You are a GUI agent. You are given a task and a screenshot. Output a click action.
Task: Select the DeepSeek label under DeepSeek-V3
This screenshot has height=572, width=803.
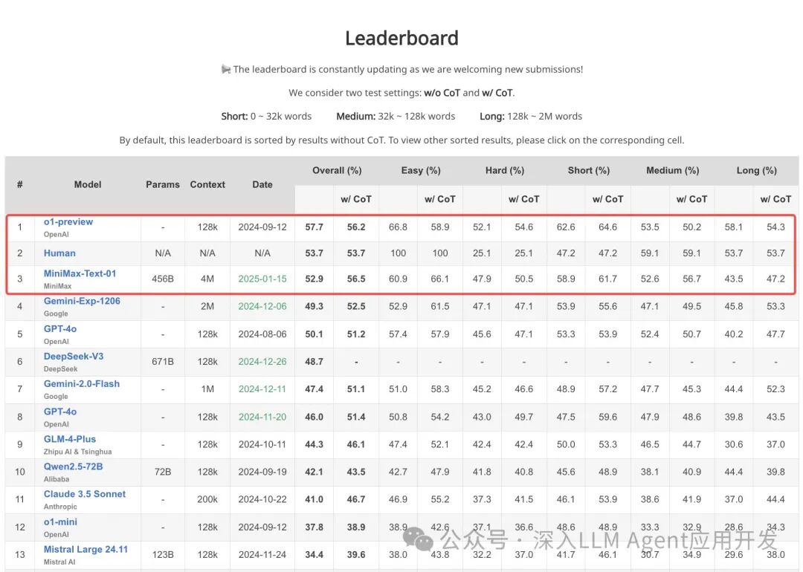click(x=60, y=369)
